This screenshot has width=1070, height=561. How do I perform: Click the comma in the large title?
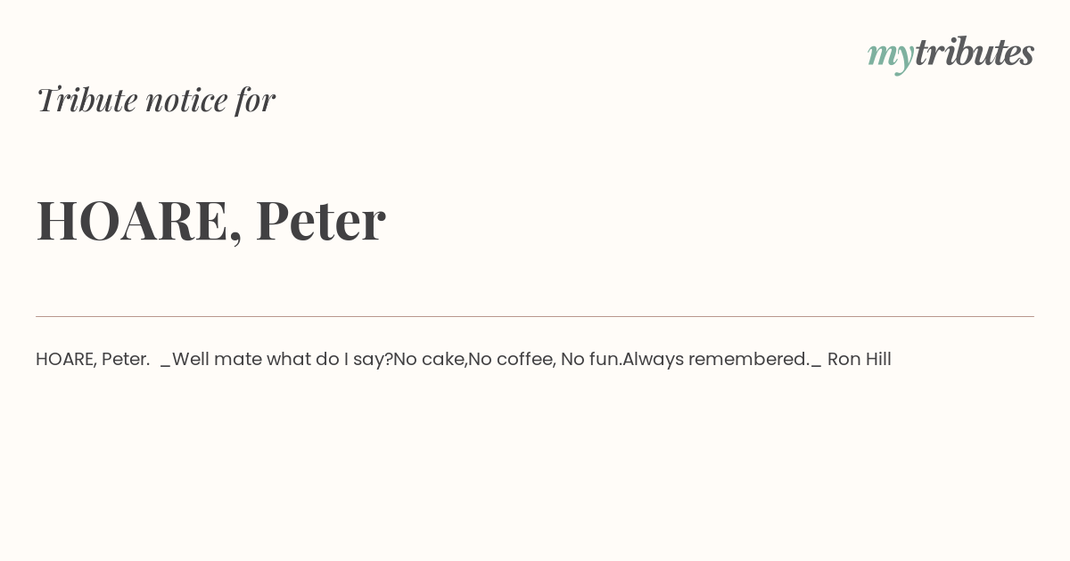click(235, 238)
